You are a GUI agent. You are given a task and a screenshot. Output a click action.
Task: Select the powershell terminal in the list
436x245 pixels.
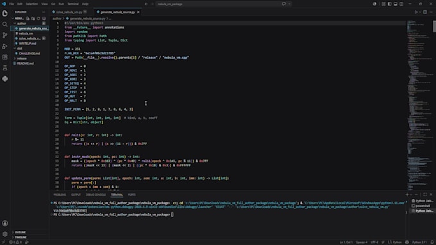tap(422, 205)
